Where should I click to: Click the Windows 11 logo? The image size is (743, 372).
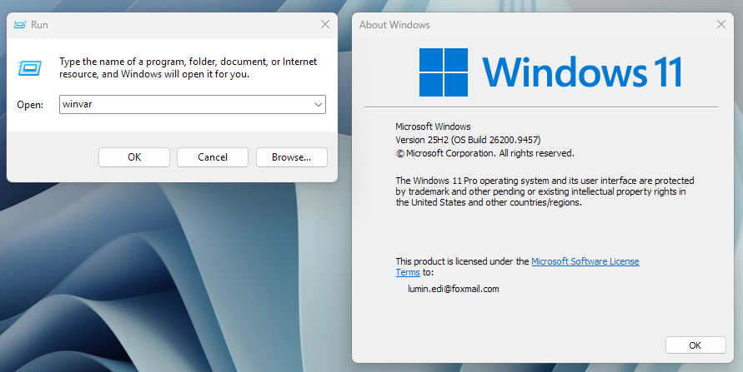pos(444,72)
